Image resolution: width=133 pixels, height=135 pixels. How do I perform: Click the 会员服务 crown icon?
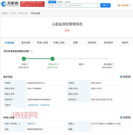119,5
